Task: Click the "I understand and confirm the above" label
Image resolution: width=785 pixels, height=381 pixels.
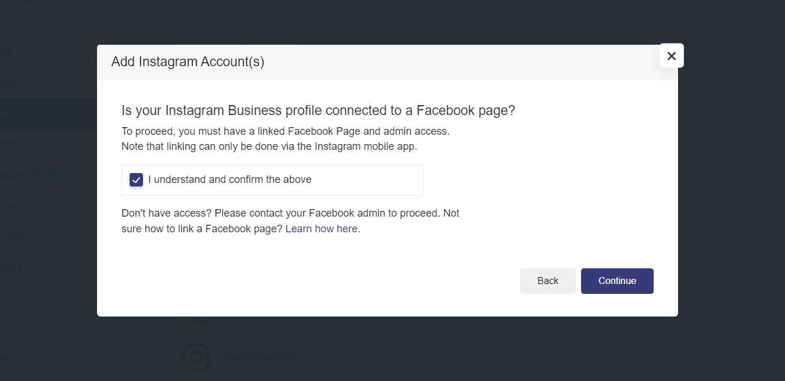Action: point(230,180)
